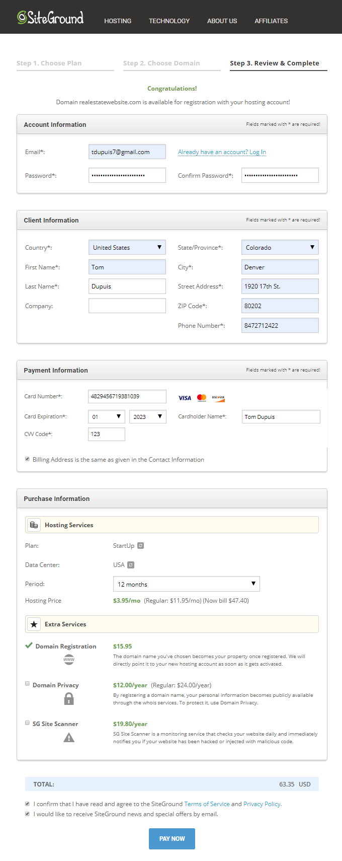This screenshot has height=861, width=342.
Task: Click the Domain Privacy padlock icon
Action: [x=69, y=699]
